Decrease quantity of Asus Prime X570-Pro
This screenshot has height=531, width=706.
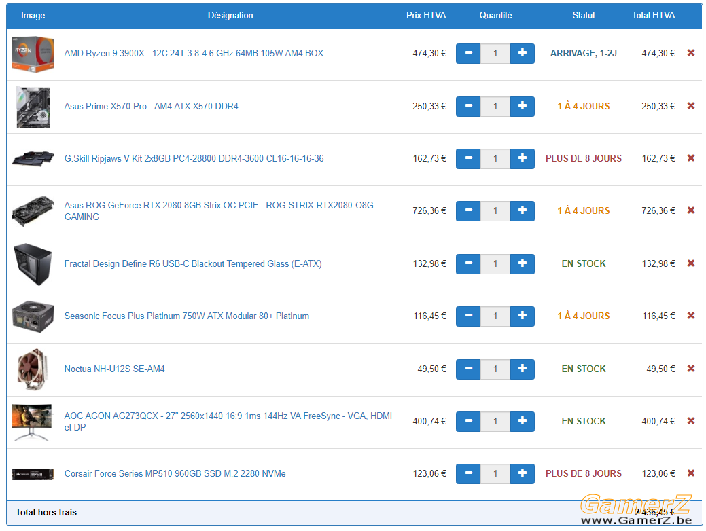pyautogui.click(x=468, y=106)
